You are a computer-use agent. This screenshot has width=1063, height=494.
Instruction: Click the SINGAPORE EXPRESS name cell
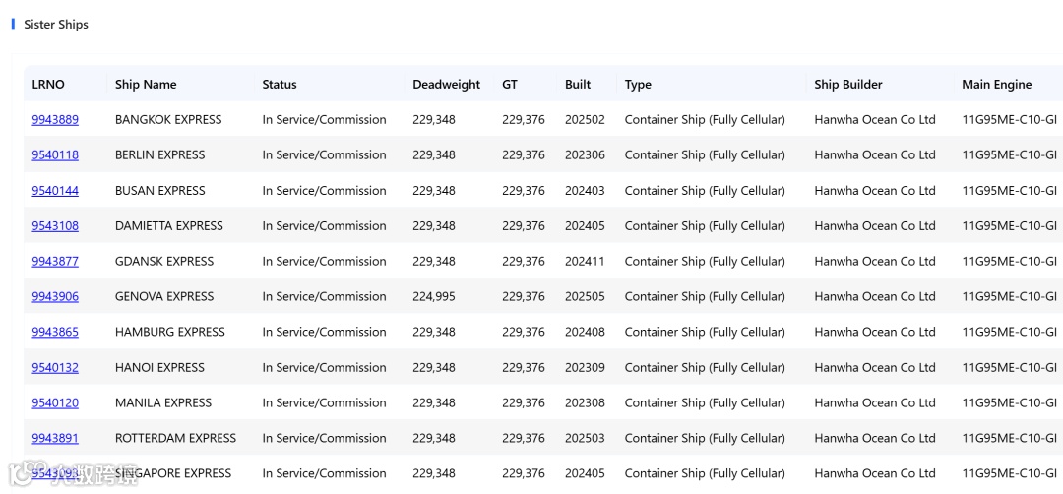[173, 473]
